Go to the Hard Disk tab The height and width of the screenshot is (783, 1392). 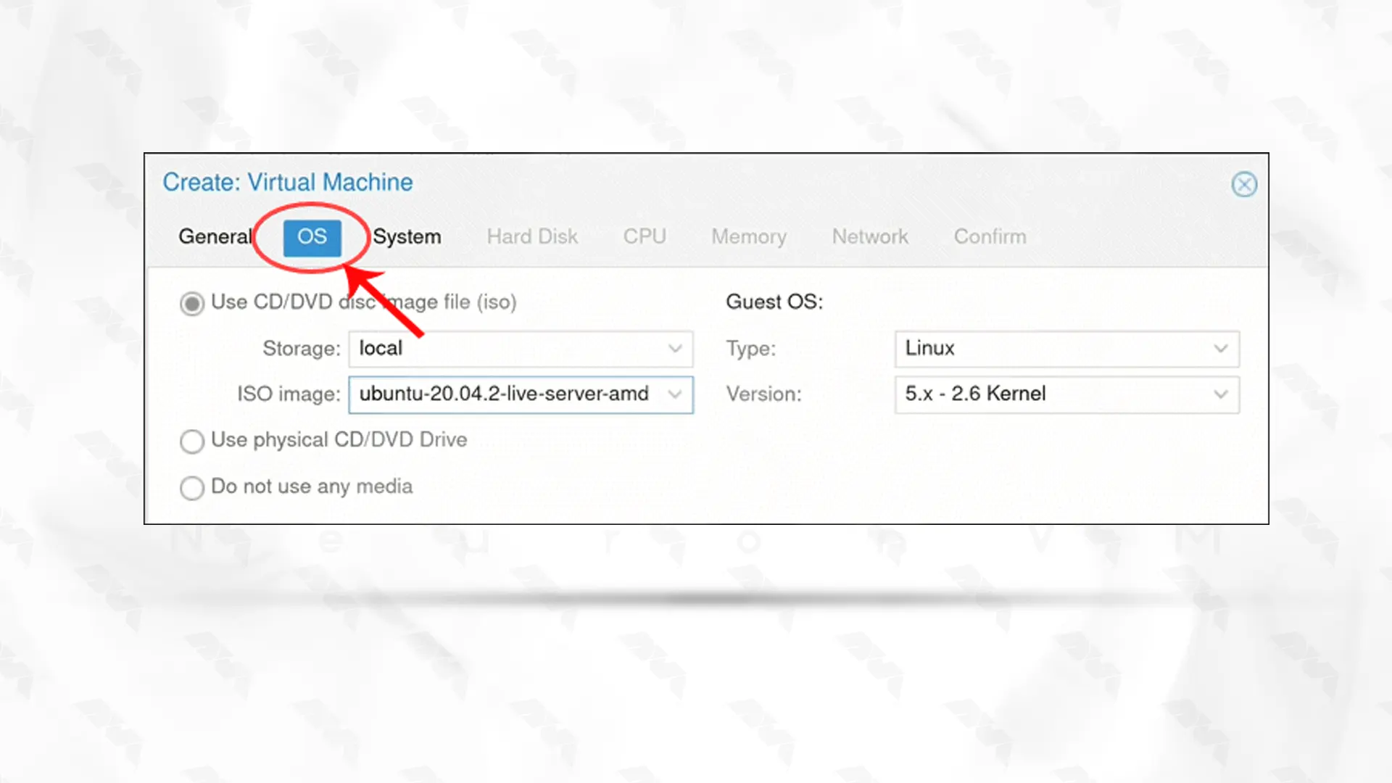pos(532,237)
